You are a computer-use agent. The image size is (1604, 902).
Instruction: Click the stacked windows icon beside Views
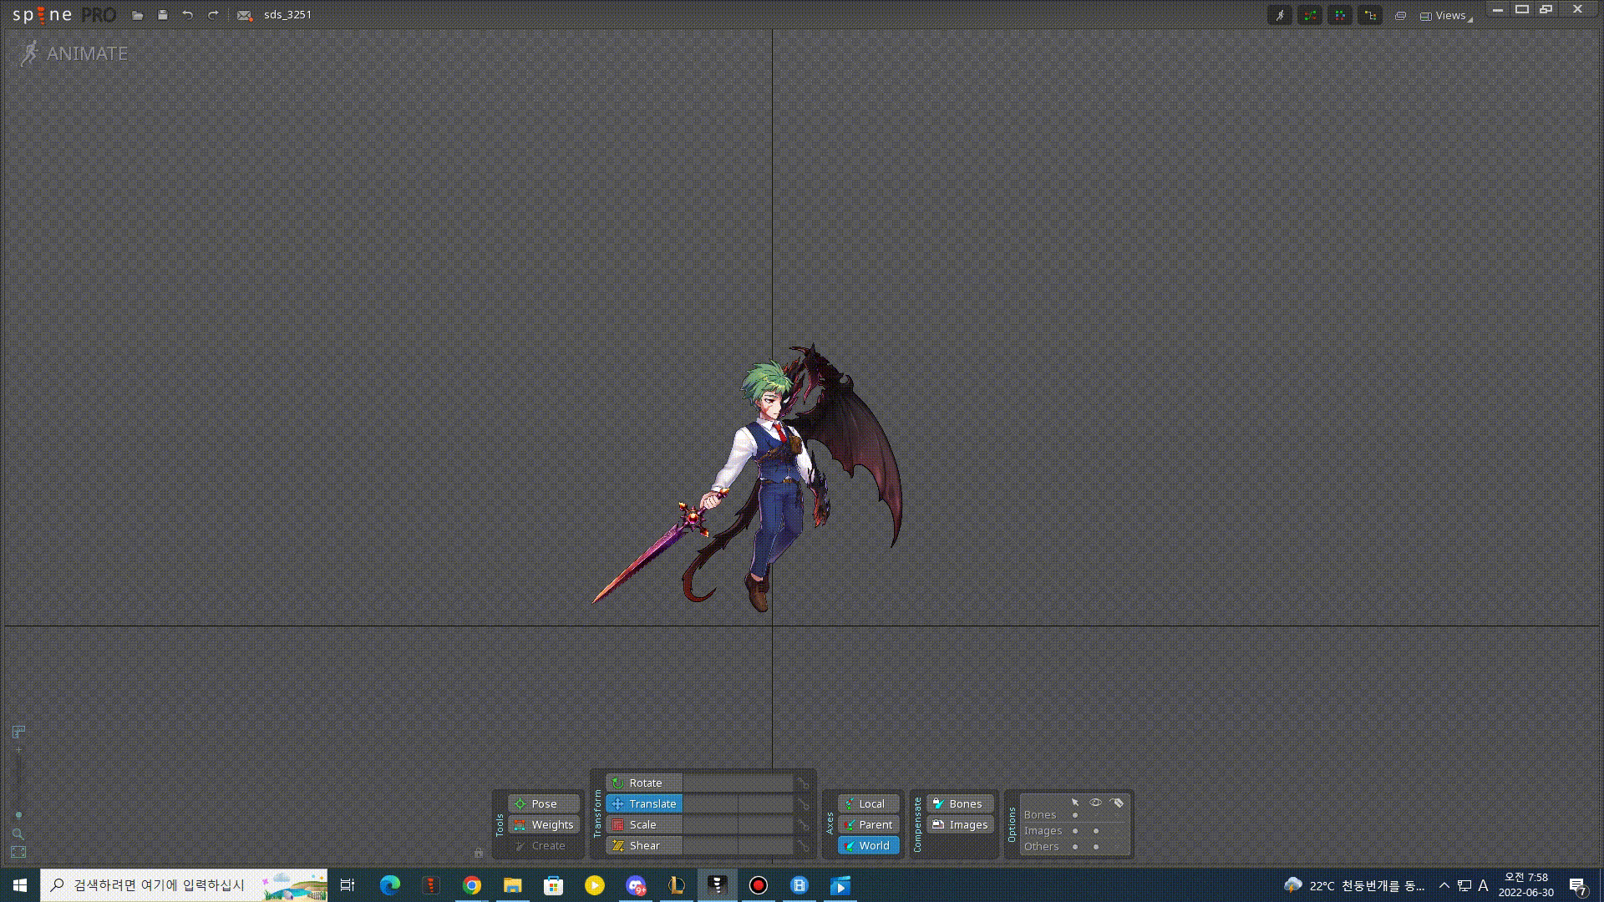pos(1401,16)
